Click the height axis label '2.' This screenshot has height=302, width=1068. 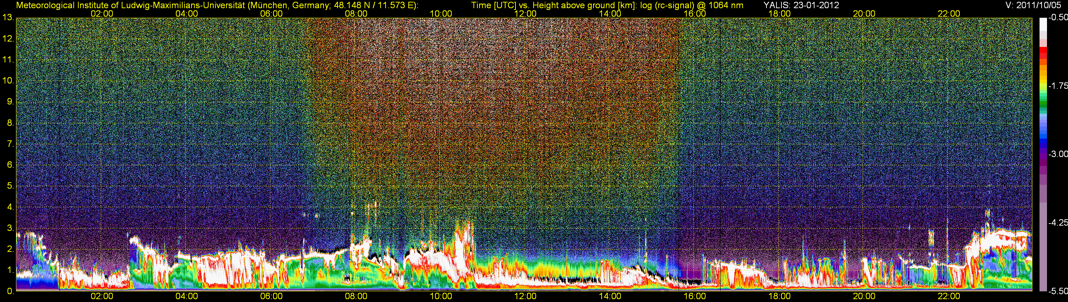(10, 249)
